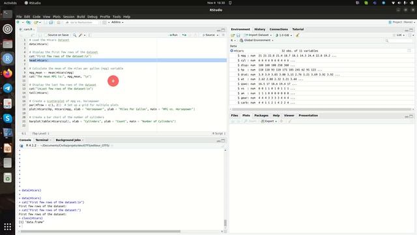Image resolution: width=417 pixels, height=235 pixels.
Task: Click the Print icon in main toolbar
Action: tap(59, 22)
